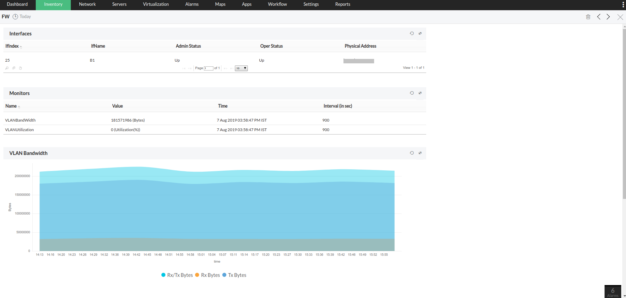The image size is (626, 298).
Task: Open the 6 Alarms counter badge
Action: coord(613,292)
